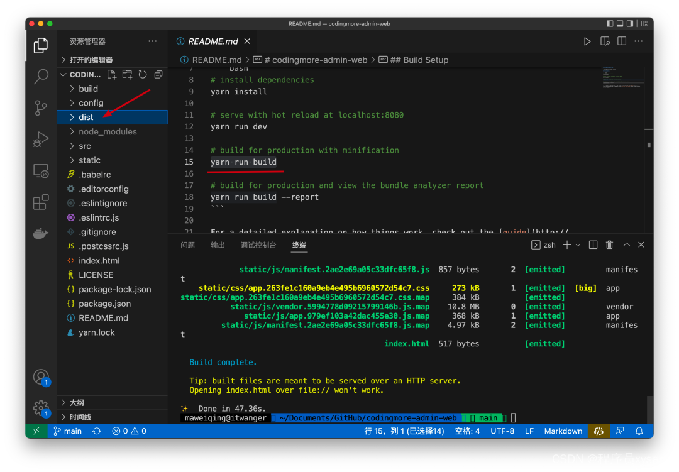This screenshot has height=472, width=679.
Task: Toggle the bottom panel layout button
Action: (620, 23)
